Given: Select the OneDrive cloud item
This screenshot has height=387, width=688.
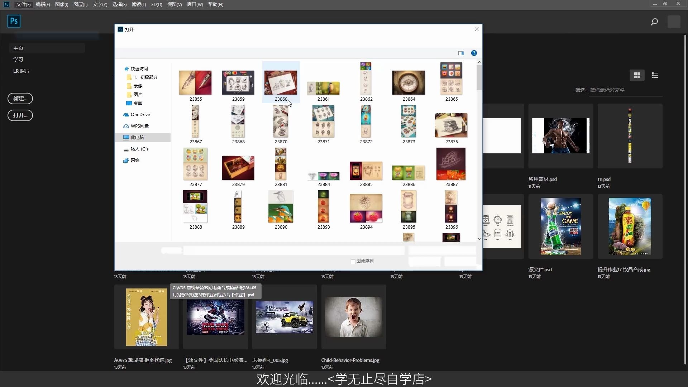Looking at the screenshot, I should 140,115.
